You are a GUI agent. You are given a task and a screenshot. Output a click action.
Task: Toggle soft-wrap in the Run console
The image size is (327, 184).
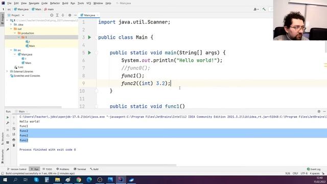(14, 129)
